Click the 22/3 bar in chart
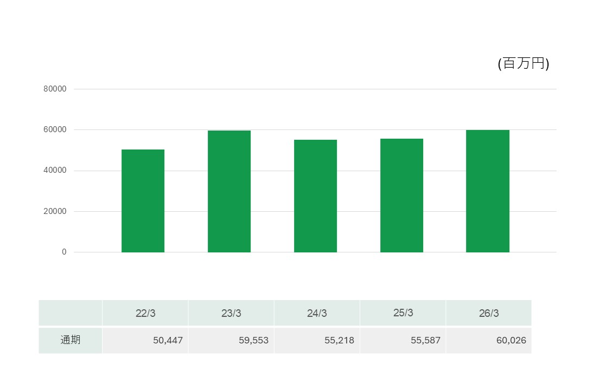The width and height of the screenshot is (606, 390). coord(143,201)
